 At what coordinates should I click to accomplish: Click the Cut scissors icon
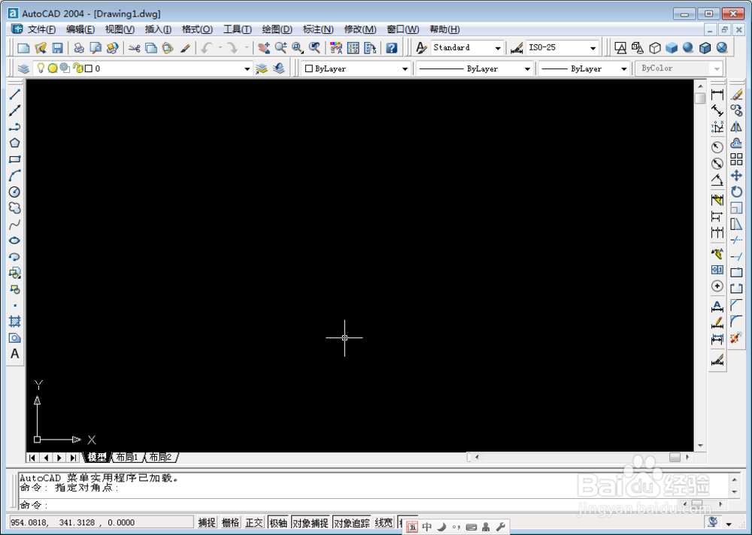tap(135, 48)
